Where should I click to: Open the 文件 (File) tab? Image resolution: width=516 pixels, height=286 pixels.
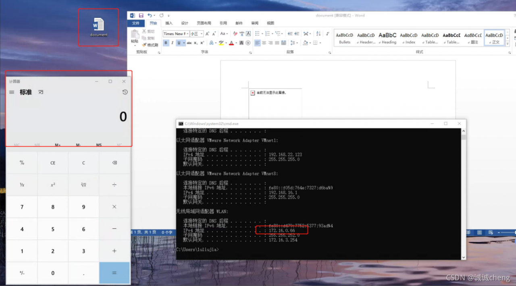[x=136, y=23]
